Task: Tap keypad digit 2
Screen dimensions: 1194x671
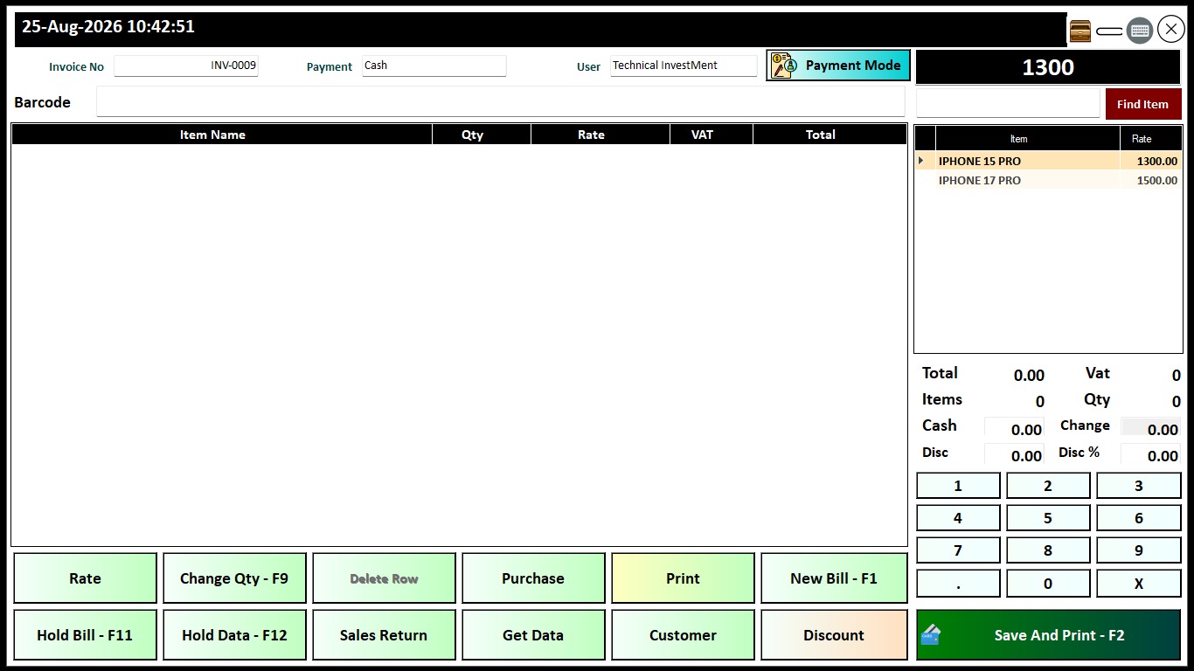Action: click(1048, 486)
